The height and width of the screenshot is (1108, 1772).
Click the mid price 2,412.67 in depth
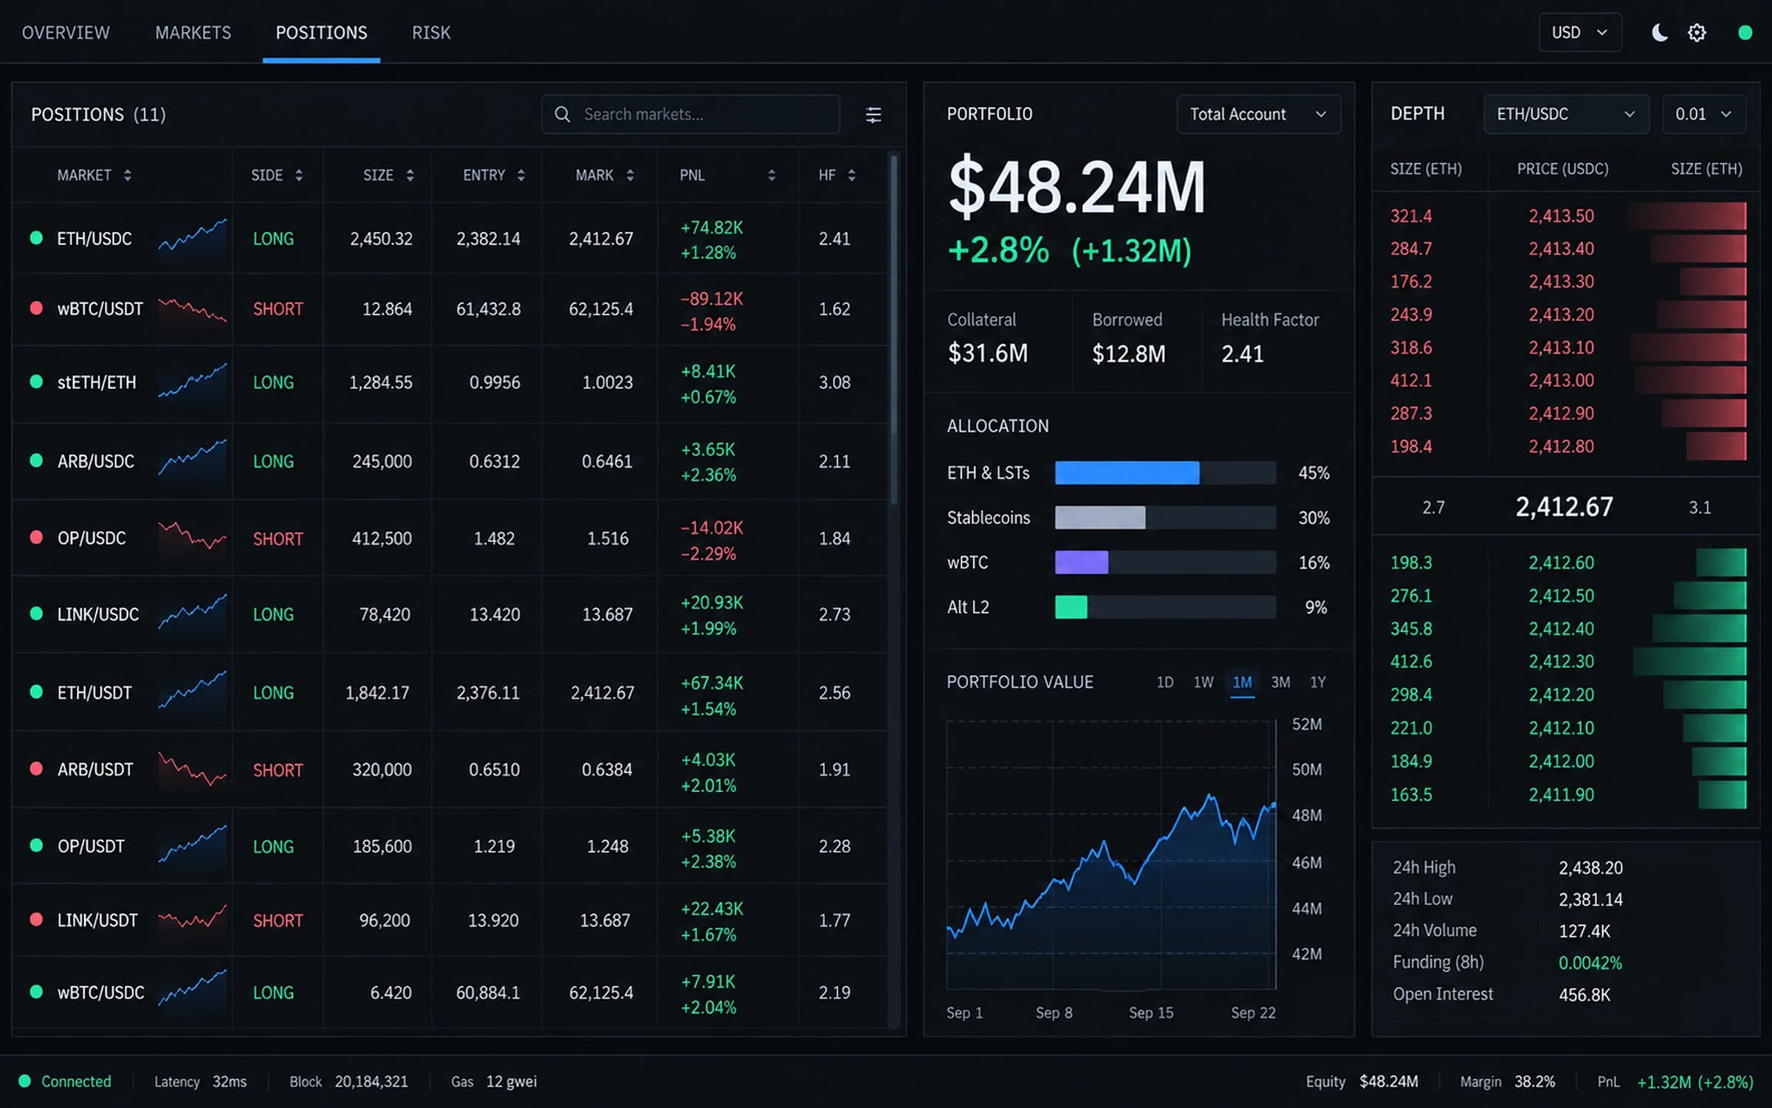click(1565, 506)
